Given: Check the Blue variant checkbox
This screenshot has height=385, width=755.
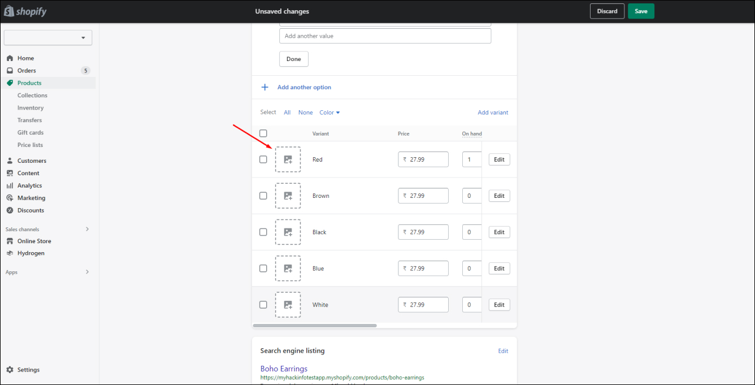Looking at the screenshot, I should (x=263, y=268).
